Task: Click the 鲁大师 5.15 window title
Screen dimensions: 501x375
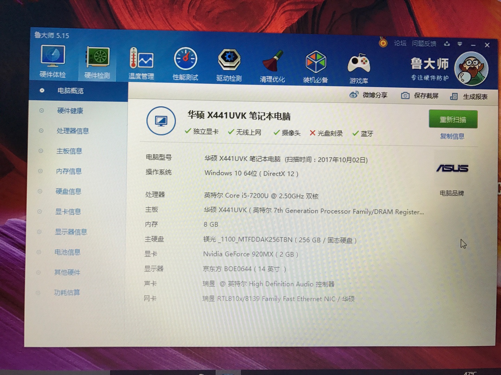Action: (51, 35)
